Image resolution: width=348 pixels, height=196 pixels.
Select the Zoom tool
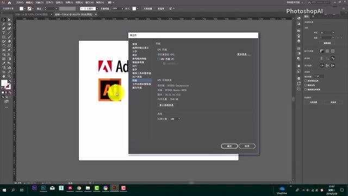(9, 76)
